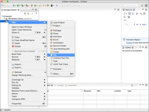This screenshot has width=149, height=112.
Task: Choose Restore from Local History...
Action: [x=28, y=91]
